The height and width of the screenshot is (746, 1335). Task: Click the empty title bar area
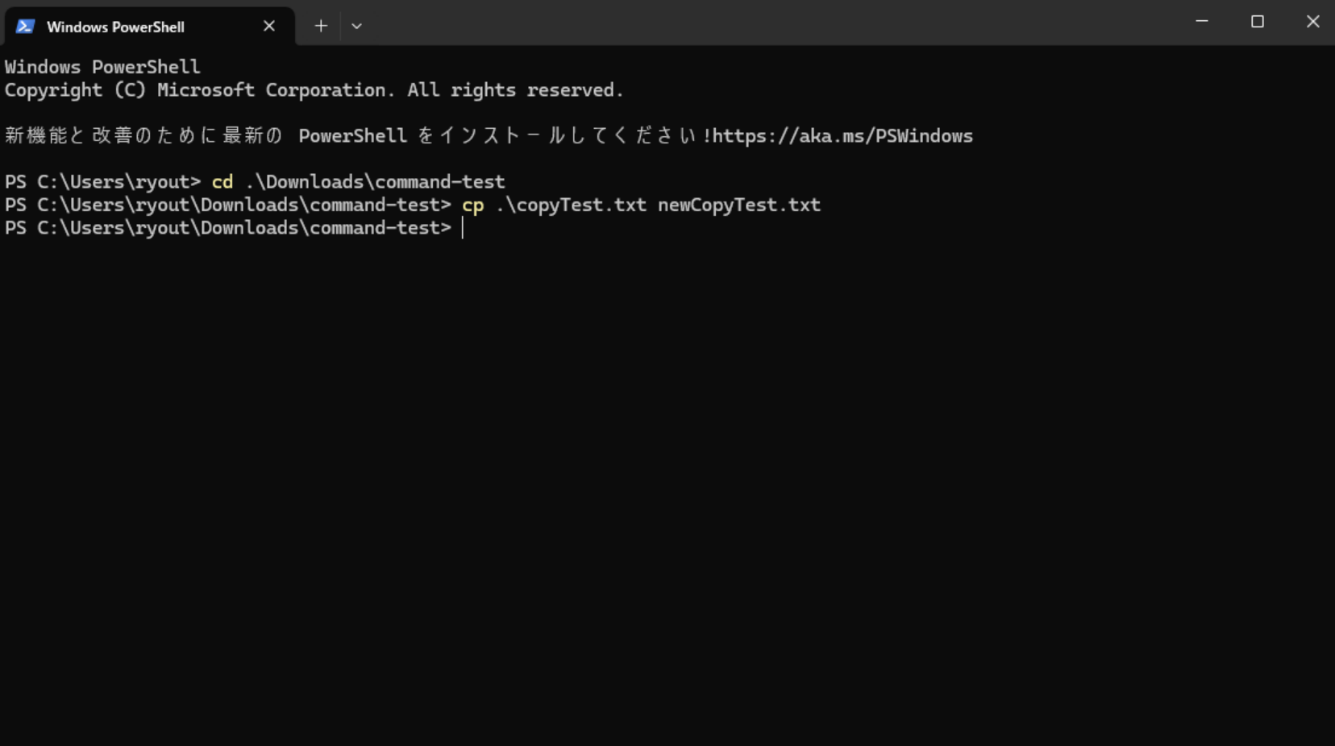[x=766, y=23]
